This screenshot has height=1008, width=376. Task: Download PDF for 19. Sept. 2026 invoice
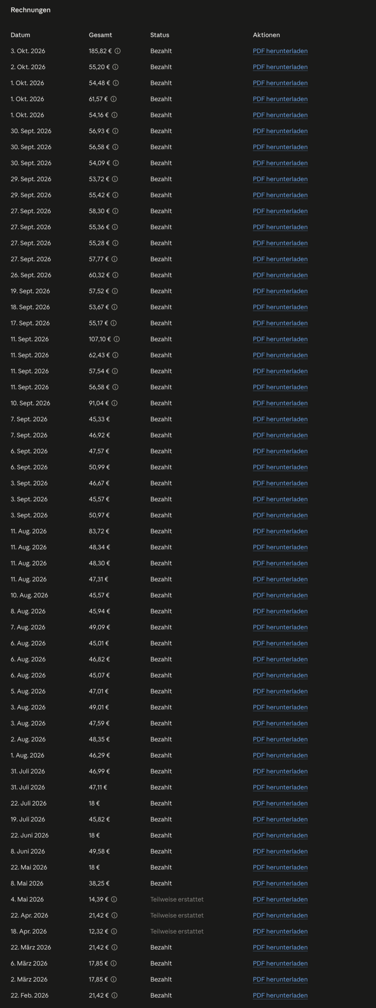pyautogui.click(x=280, y=291)
